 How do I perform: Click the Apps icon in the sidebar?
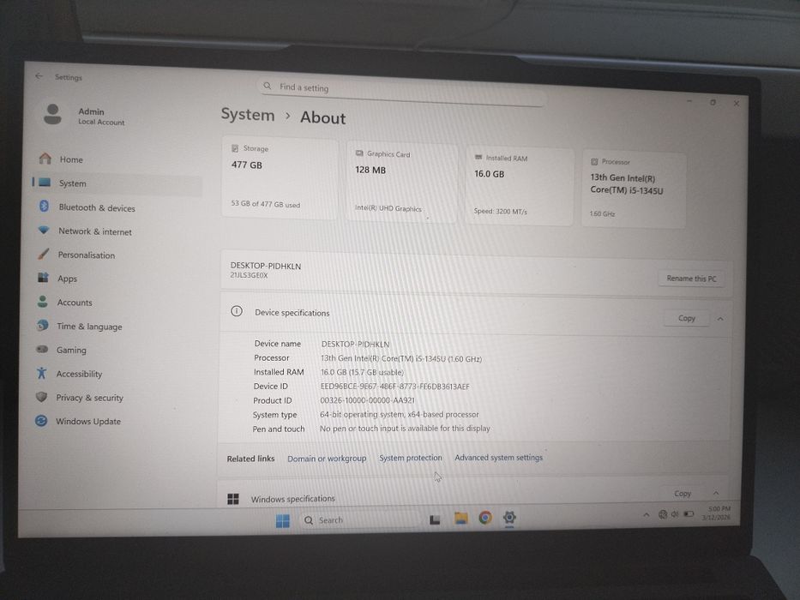pyautogui.click(x=44, y=277)
